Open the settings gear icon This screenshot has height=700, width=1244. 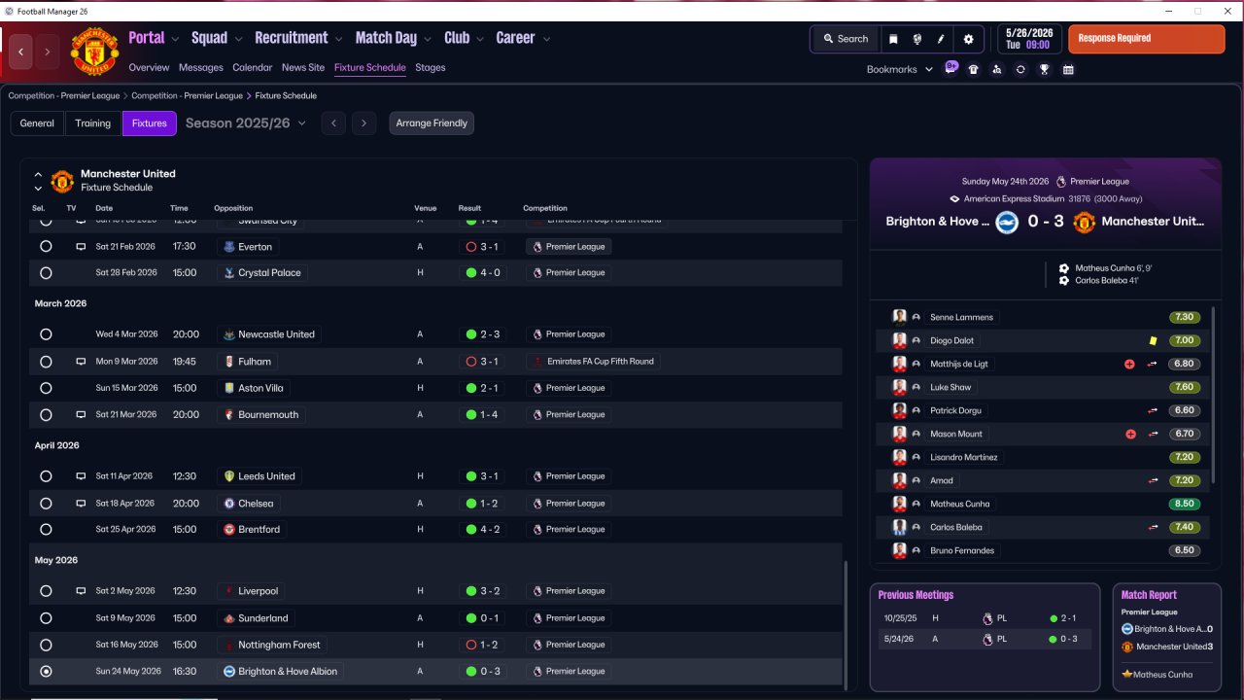click(x=968, y=39)
